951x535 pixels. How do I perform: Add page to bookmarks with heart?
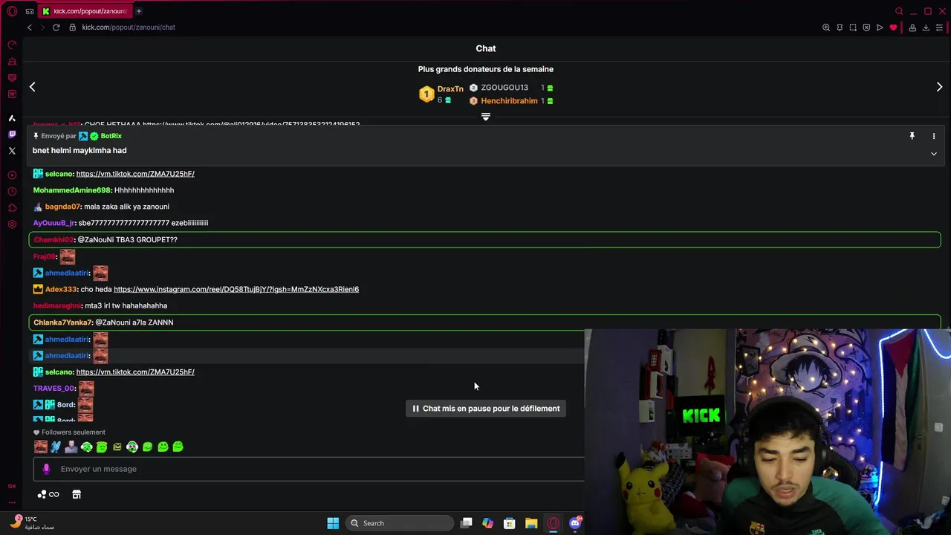pyautogui.click(x=893, y=27)
